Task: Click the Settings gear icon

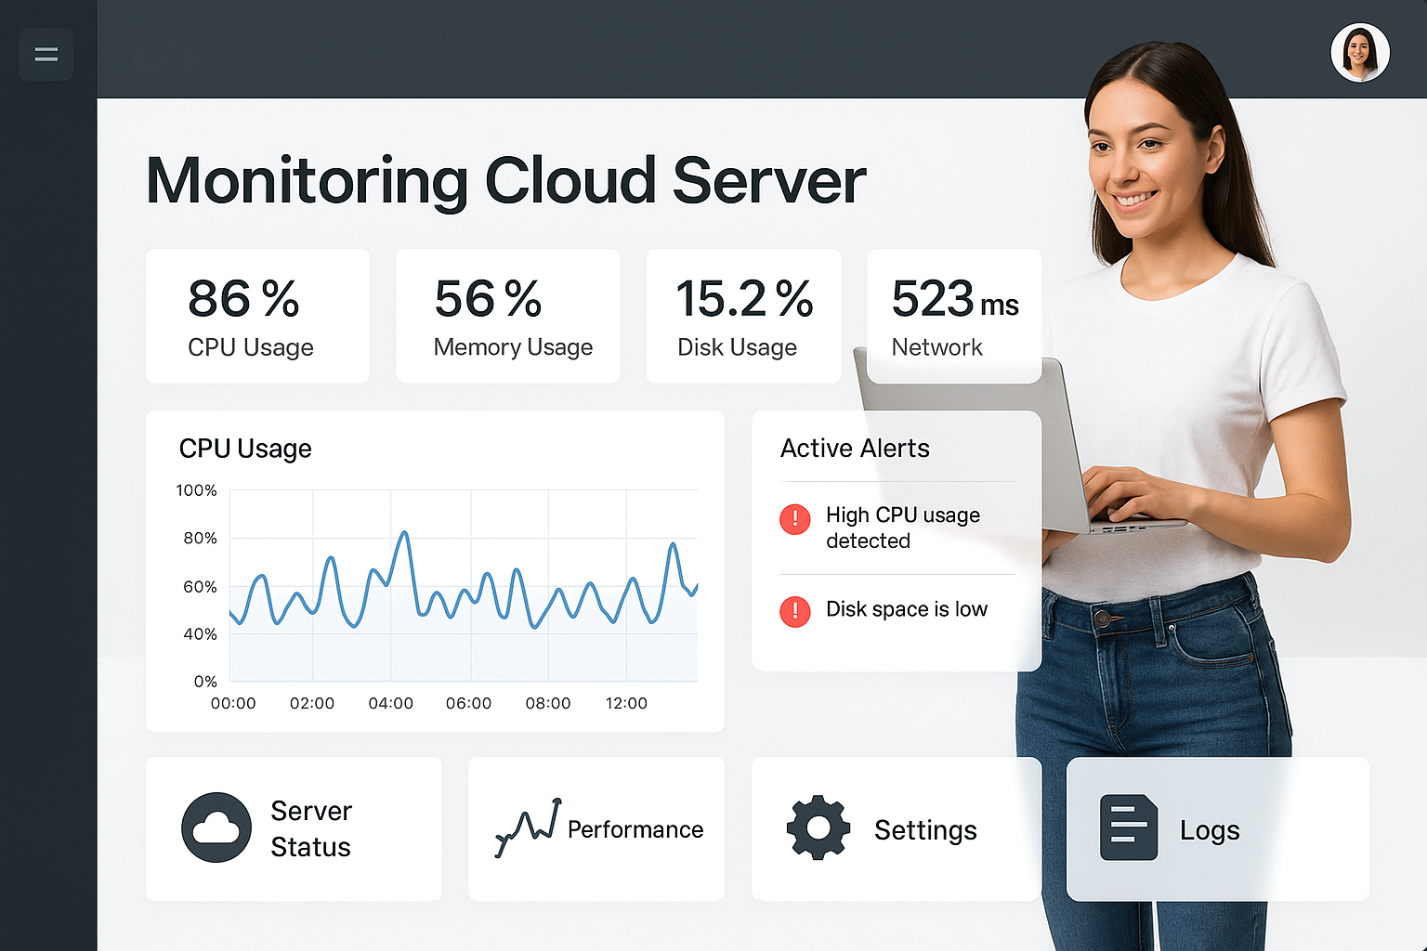Action: 818,827
